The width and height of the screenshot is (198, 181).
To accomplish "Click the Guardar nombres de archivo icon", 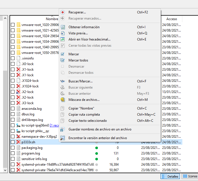I will click(x=63, y=129).
